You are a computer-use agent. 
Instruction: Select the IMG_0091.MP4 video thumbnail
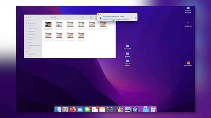tap(48, 24)
